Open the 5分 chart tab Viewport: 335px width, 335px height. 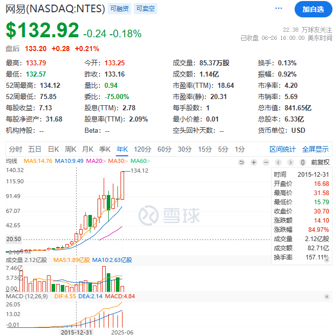click(x=223, y=149)
